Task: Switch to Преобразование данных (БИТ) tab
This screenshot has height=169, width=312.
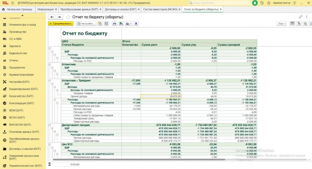Action: pyautogui.click(x=79, y=9)
